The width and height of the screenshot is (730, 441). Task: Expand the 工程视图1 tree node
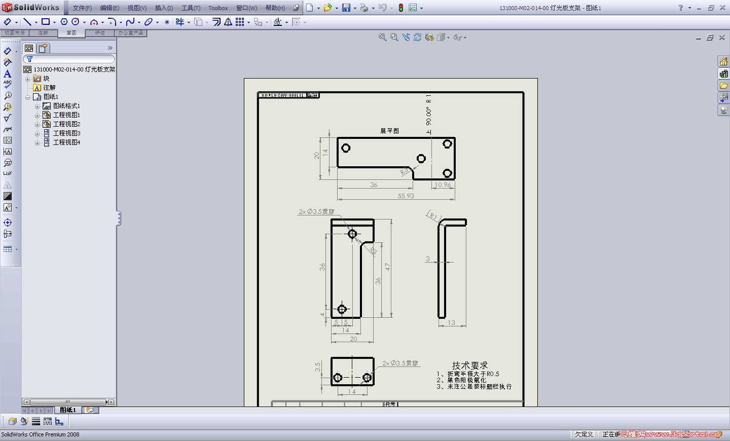coord(37,116)
